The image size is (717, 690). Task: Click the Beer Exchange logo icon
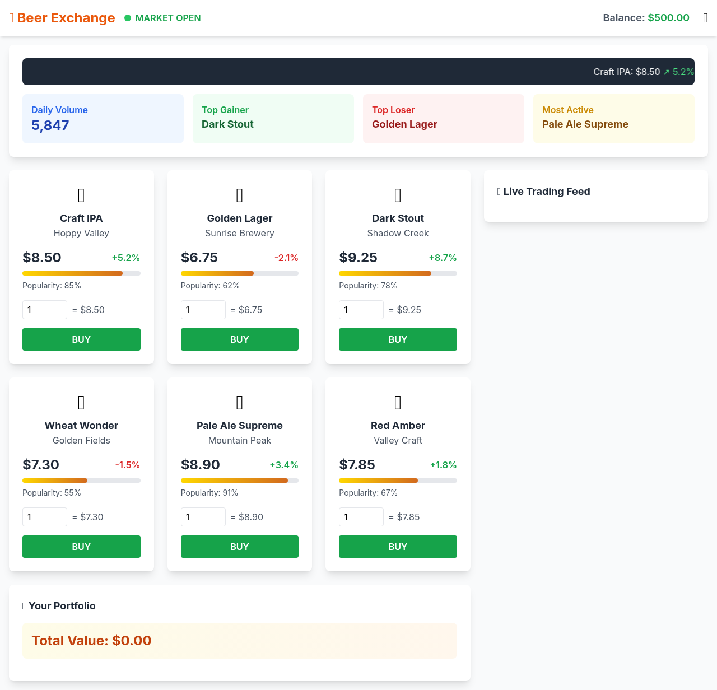coord(10,17)
